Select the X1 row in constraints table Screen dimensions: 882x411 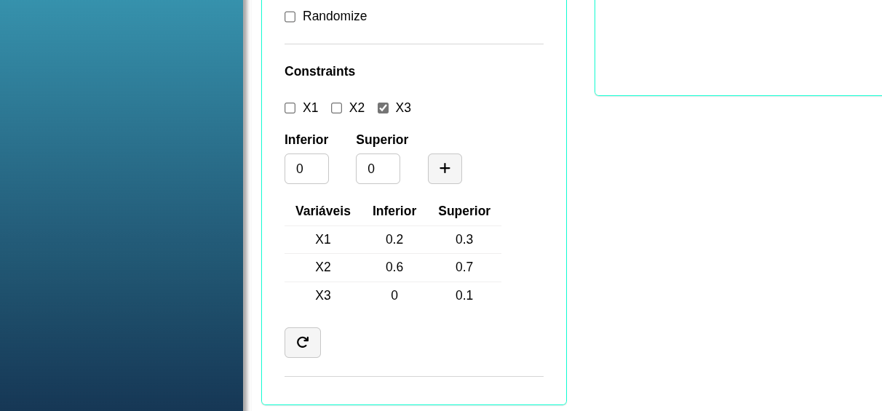(393, 239)
